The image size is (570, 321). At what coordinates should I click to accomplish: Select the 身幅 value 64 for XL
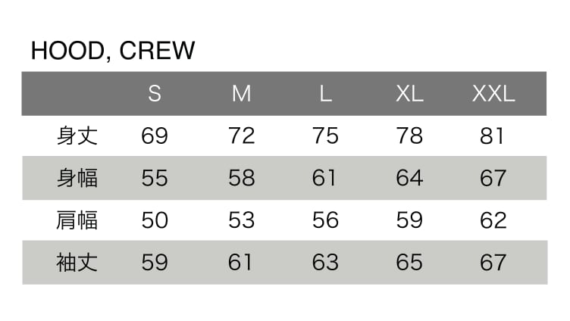(x=409, y=179)
